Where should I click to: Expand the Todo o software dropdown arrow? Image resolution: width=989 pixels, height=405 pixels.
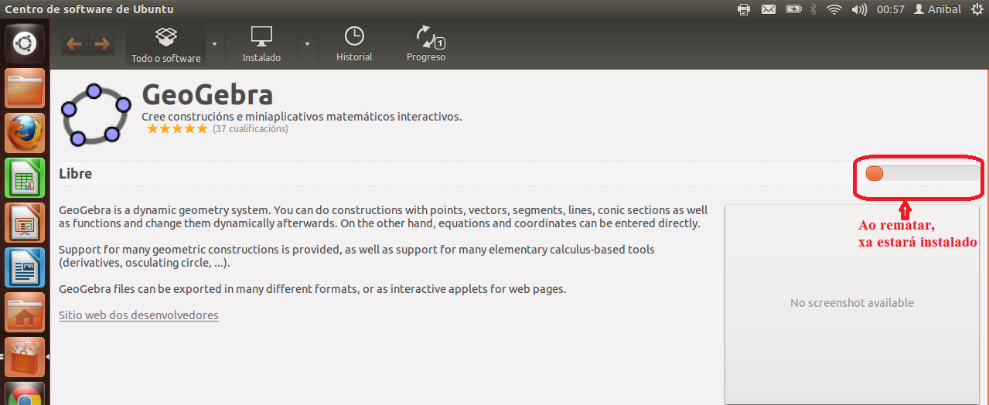pyautogui.click(x=214, y=44)
